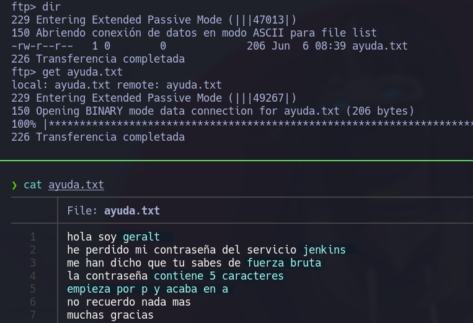Click the green horizontal pane divider
The height and width of the screenshot is (323, 473).
(x=236, y=161)
